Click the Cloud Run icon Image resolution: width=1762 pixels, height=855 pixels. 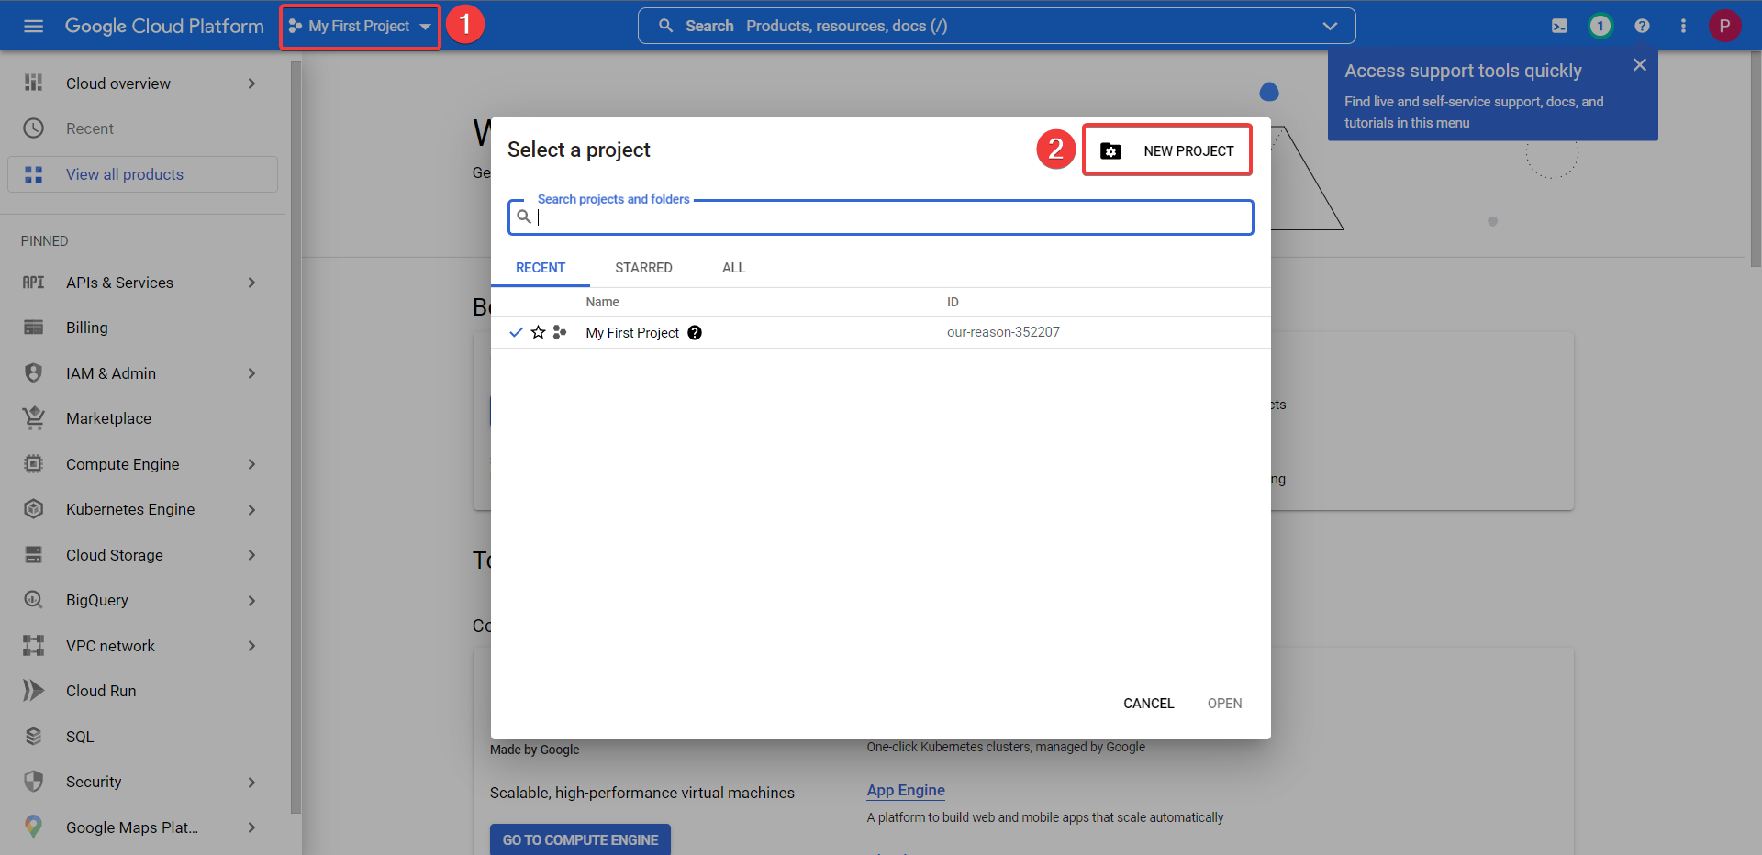pyautogui.click(x=33, y=691)
